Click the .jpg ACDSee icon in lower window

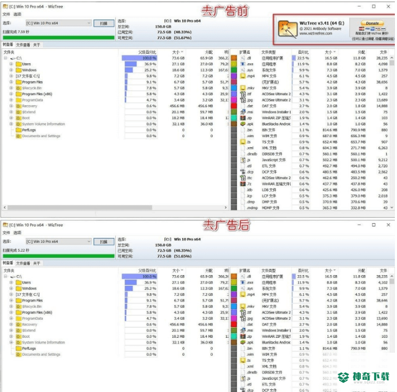(x=243, y=318)
